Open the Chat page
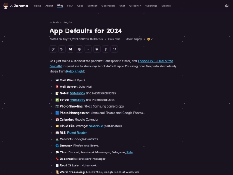Viewport: 233px width, 175px height. (122, 6)
